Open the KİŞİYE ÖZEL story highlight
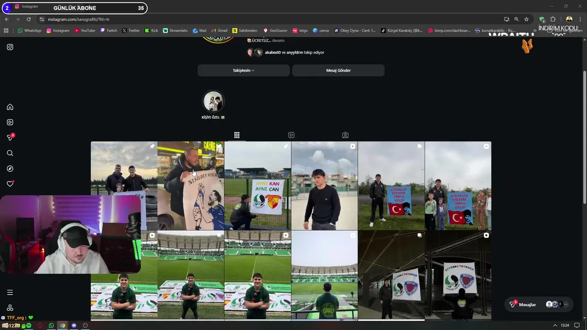The width and height of the screenshot is (587, 330). tap(213, 101)
